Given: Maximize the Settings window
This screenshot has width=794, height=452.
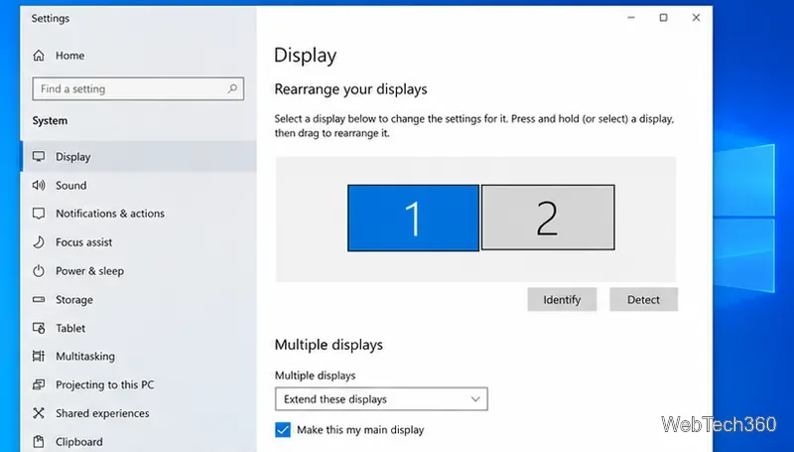Looking at the screenshot, I should [x=663, y=18].
